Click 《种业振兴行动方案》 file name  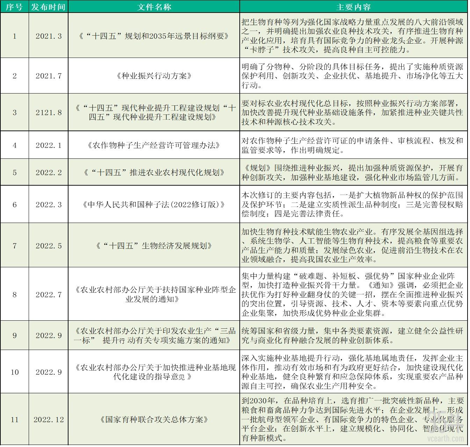pyautogui.click(x=154, y=76)
